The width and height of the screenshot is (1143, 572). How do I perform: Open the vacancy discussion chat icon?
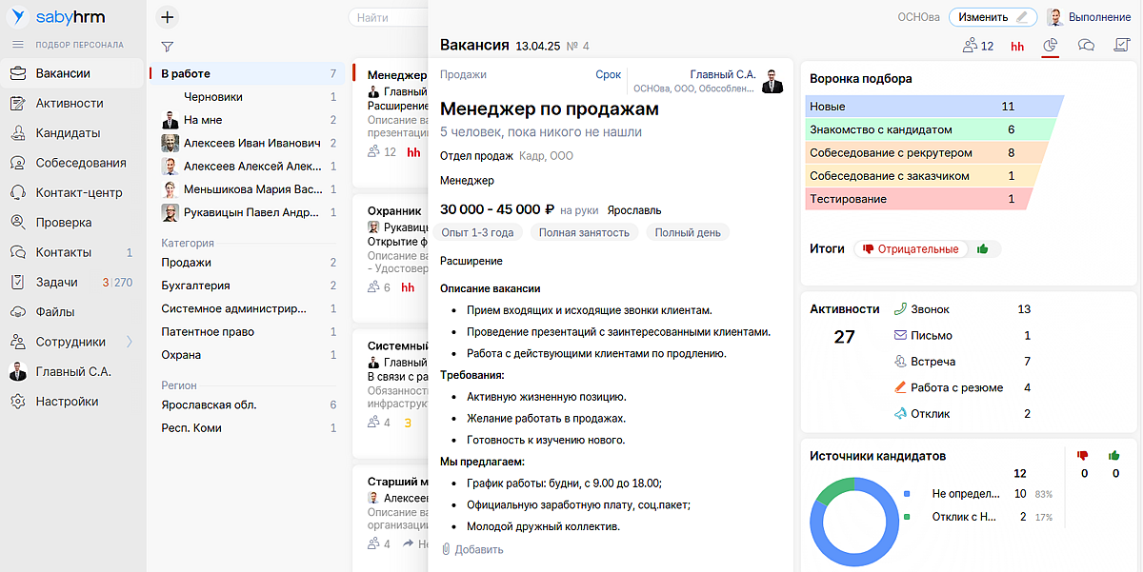[x=1086, y=46]
